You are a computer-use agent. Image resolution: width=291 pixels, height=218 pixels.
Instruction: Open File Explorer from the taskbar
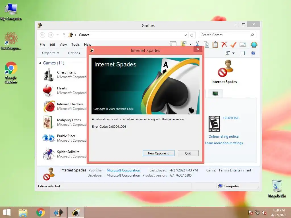coord(23,212)
